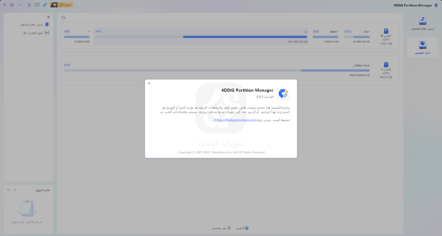Click the '0 MB/674 MB' value
The width and height of the screenshot is (442, 236).
pos(82,42)
